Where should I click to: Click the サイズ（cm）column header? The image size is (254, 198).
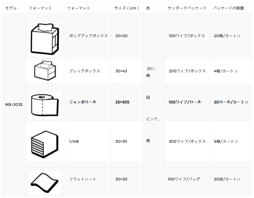[126, 8]
